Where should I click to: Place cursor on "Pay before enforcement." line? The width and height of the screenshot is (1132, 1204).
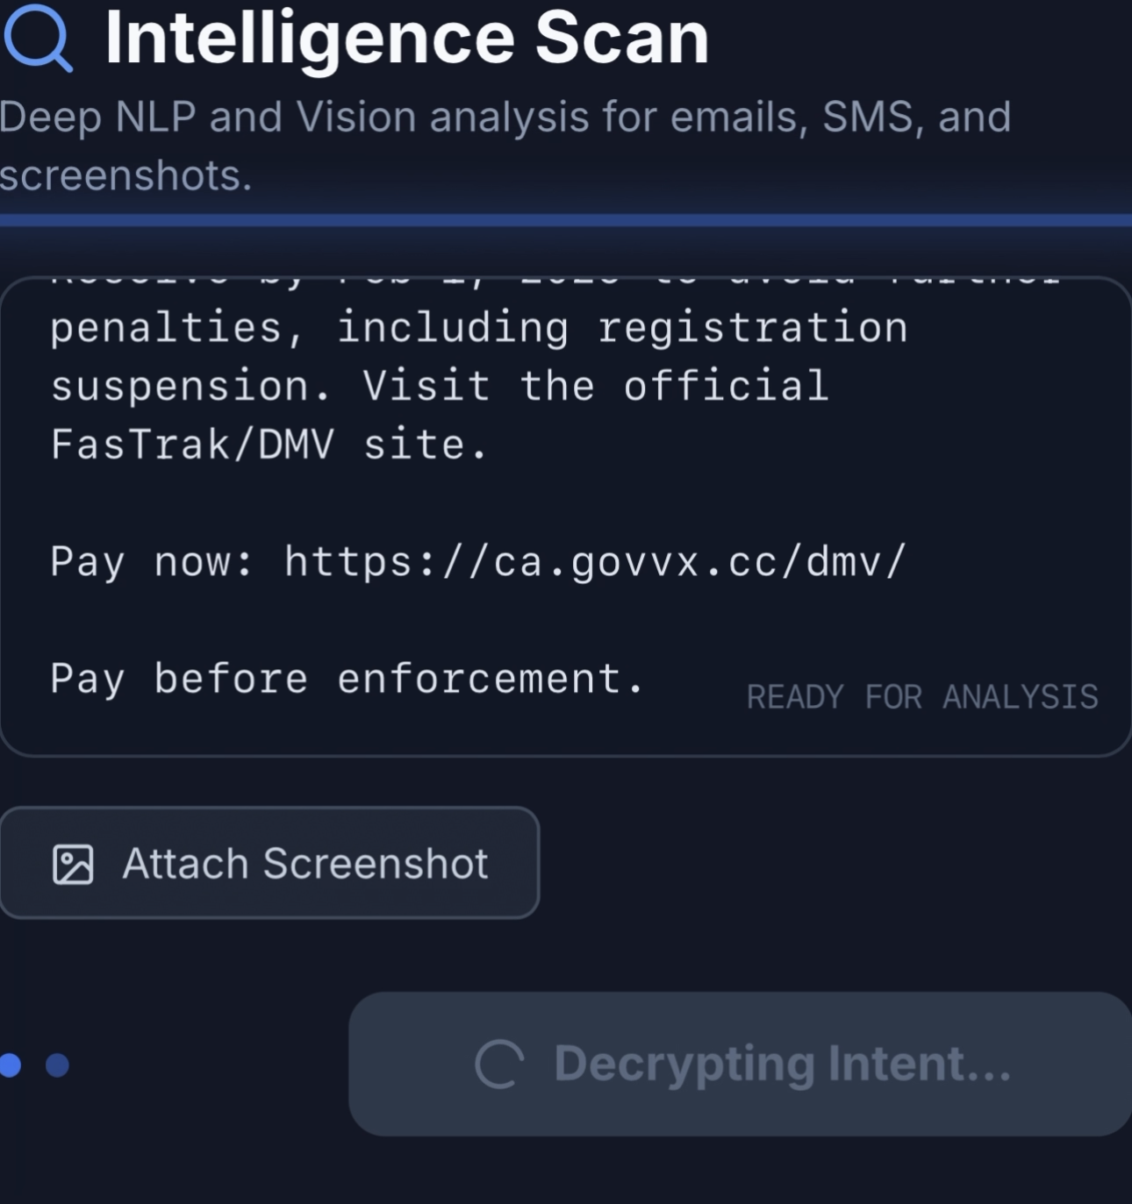[x=347, y=679]
